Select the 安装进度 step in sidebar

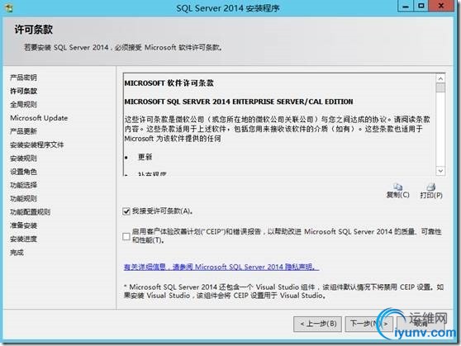23,239
